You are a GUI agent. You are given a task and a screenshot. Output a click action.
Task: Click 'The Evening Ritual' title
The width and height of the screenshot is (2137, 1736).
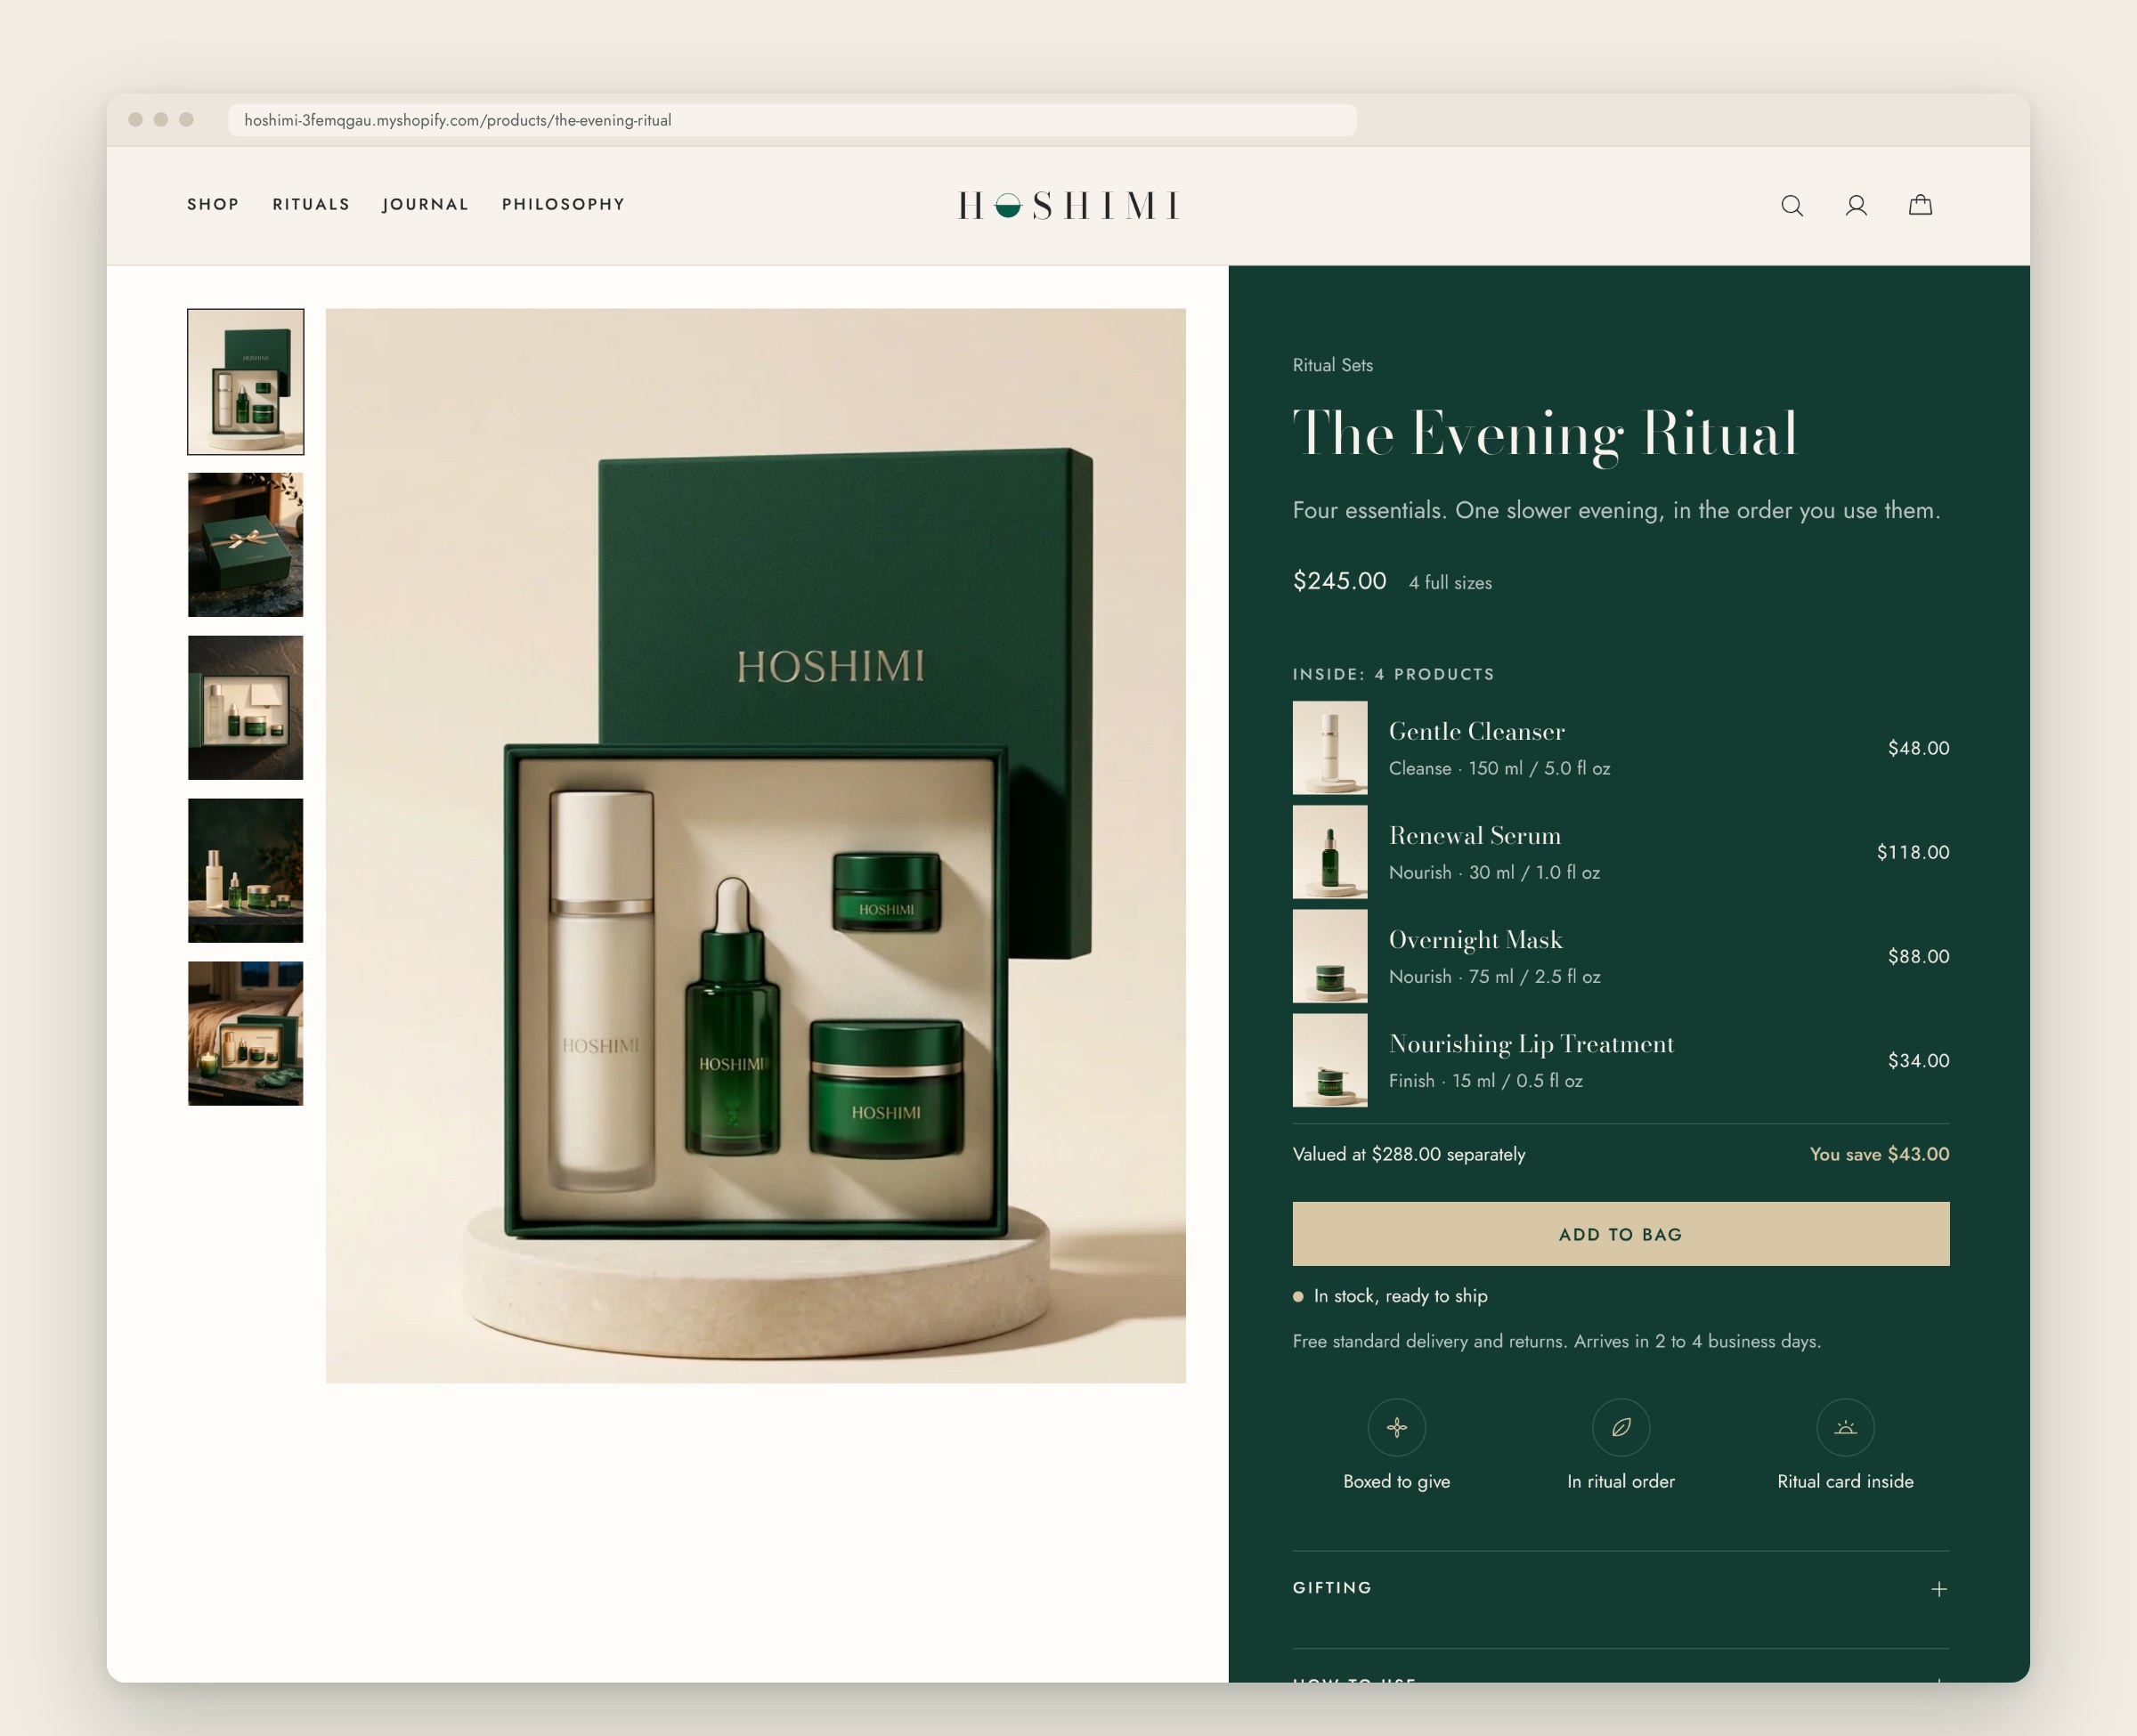pyautogui.click(x=1545, y=435)
